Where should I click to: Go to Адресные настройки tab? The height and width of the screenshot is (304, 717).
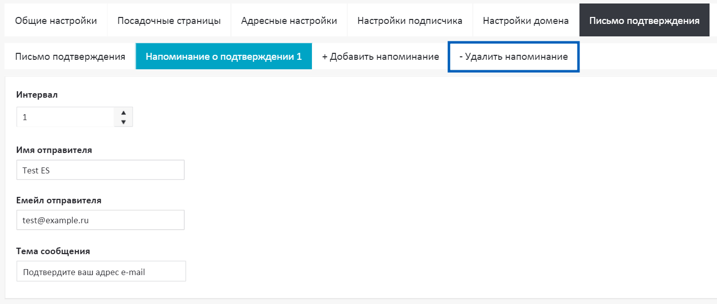(289, 20)
